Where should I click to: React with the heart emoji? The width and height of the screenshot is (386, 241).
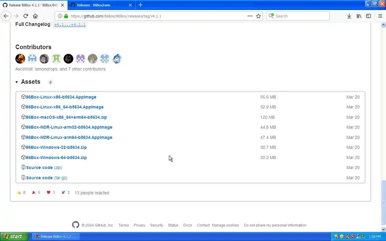pyautogui.click(x=49, y=192)
